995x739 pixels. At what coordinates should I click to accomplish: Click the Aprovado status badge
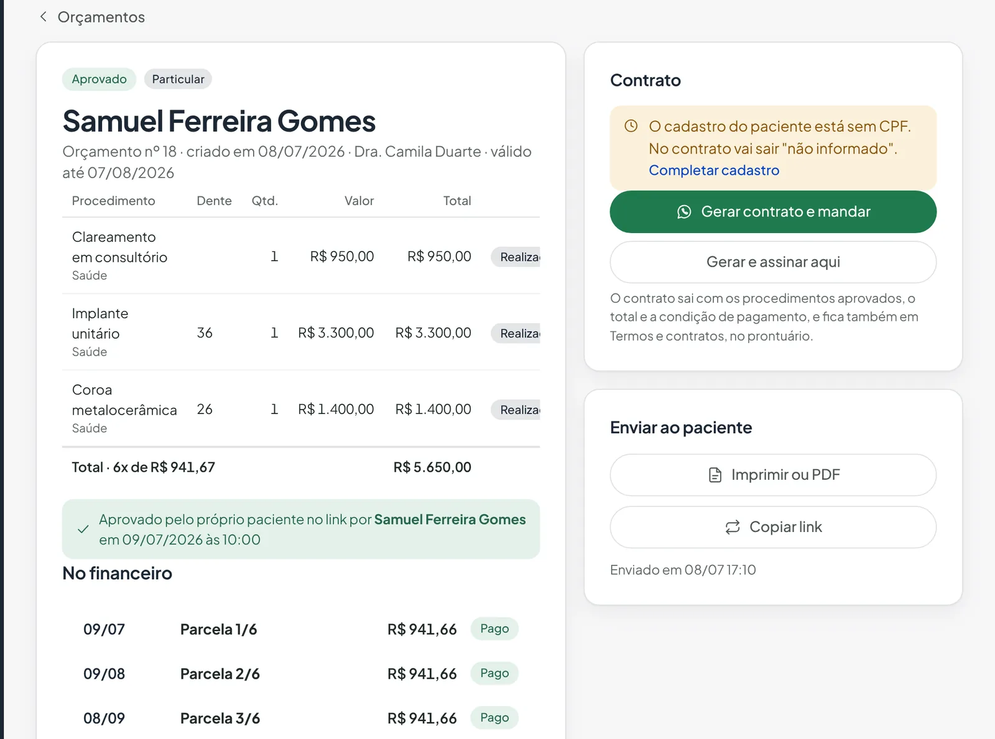(99, 79)
